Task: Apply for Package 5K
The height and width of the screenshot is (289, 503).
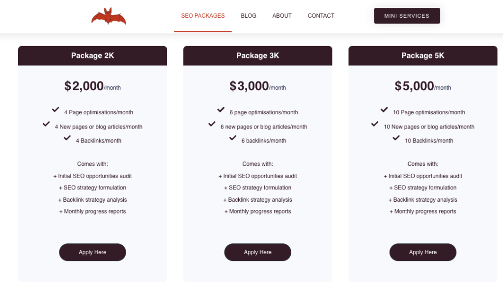Action: 423,252
